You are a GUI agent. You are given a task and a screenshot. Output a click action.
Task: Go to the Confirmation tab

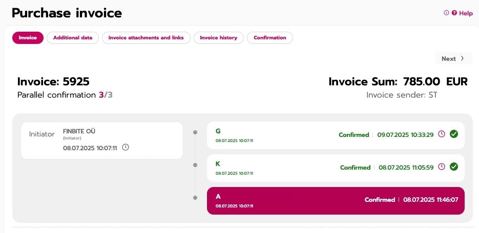[270, 38]
